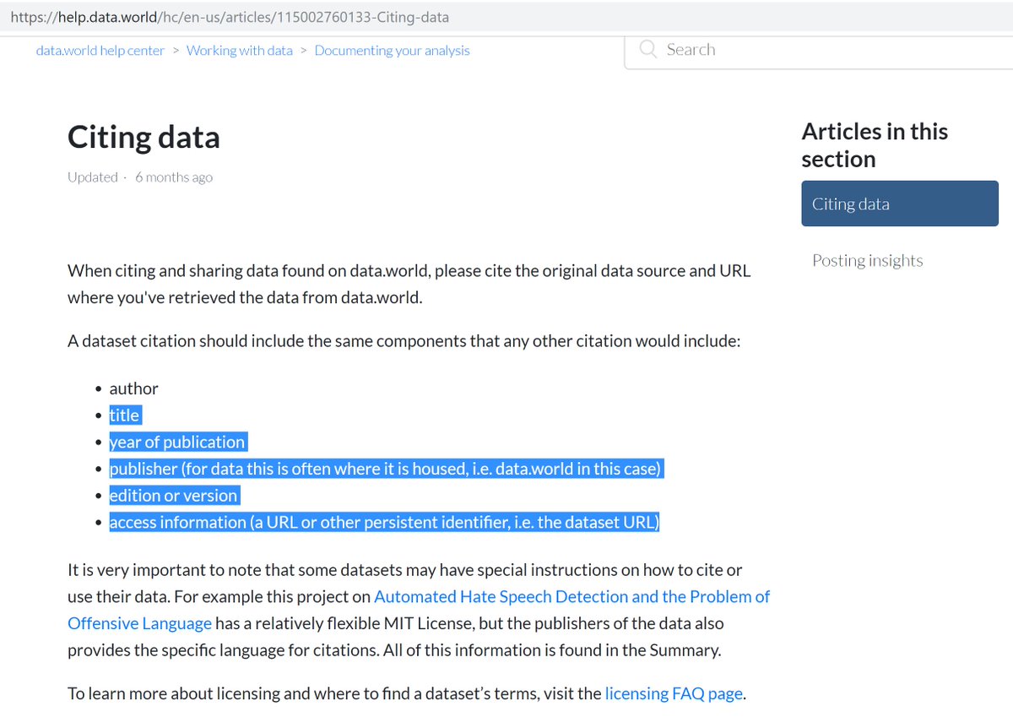1013x717 pixels.
Task: Click the 'edition or version' bullet
Action: coord(174,496)
